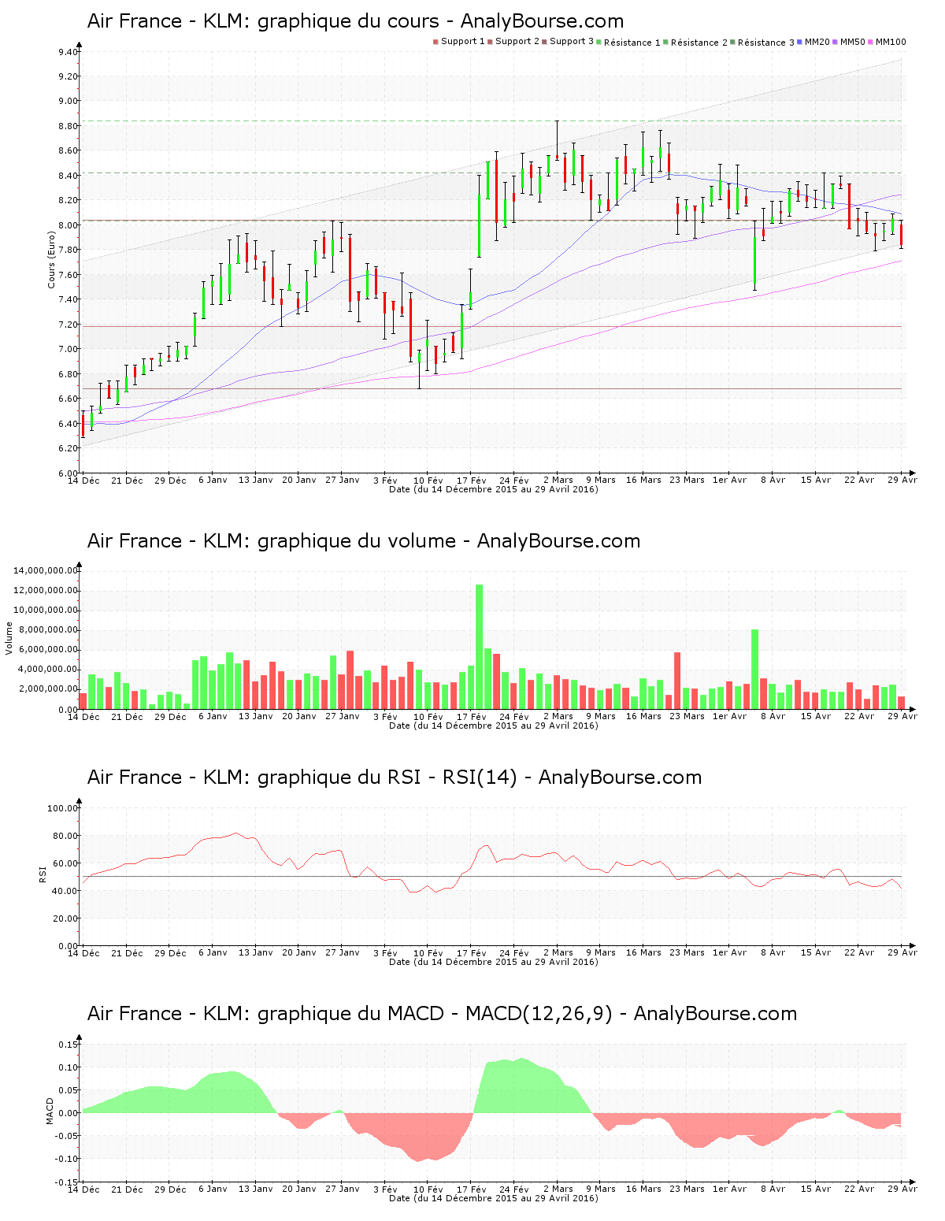Viewport: 945px width, 1221px height.
Task: Click the tall red volume bar near 23 Mars
Action: (x=677, y=681)
